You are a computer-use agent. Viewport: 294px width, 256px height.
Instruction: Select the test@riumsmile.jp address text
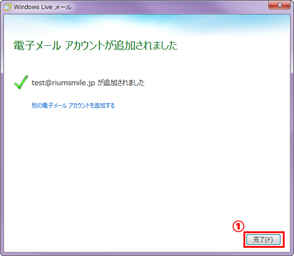tap(64, 83)
